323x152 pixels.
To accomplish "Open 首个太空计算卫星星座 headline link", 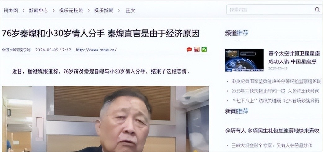I will pyautogui.click(x=292, y=57).
